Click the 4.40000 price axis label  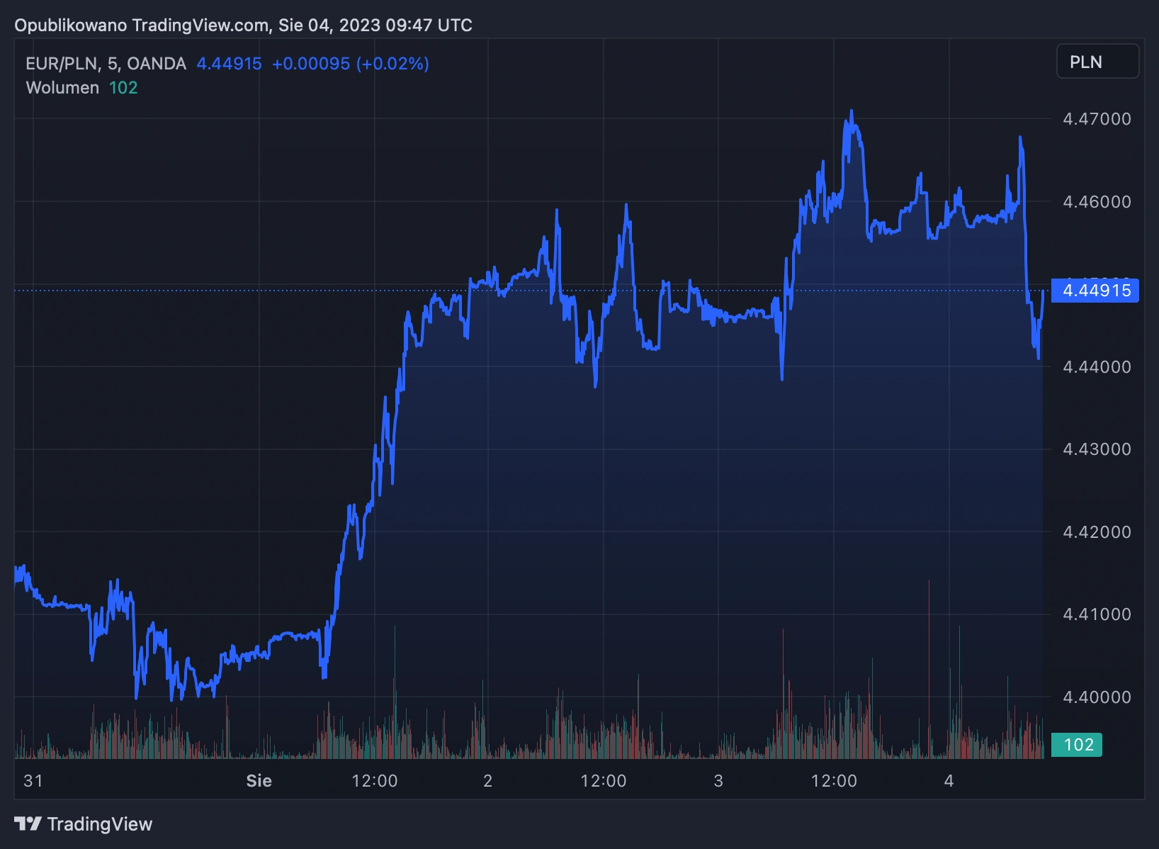1097,697
